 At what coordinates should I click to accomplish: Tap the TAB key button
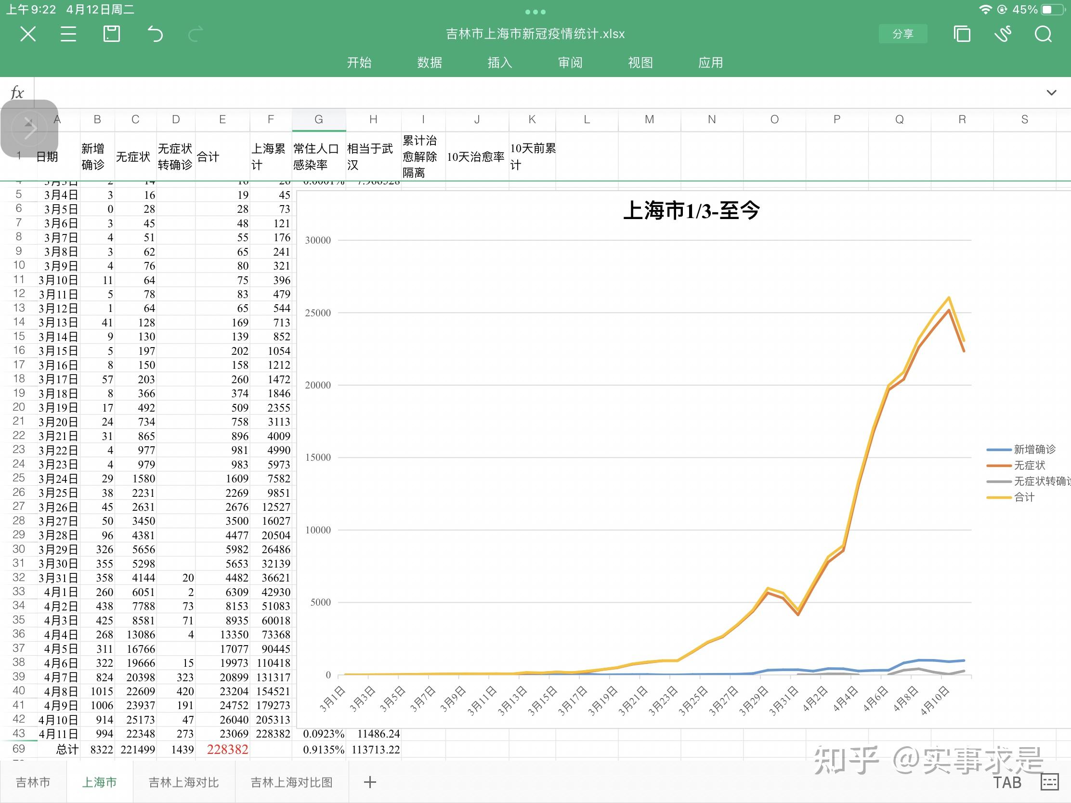click(1007, 782)
